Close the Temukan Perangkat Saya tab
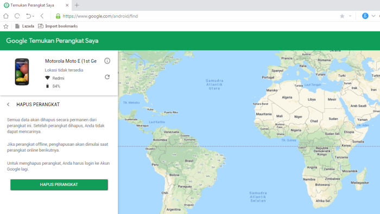380x214 pixels. (x=67, y=5)
